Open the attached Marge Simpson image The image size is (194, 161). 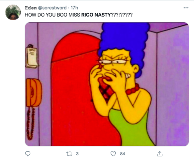107,84
